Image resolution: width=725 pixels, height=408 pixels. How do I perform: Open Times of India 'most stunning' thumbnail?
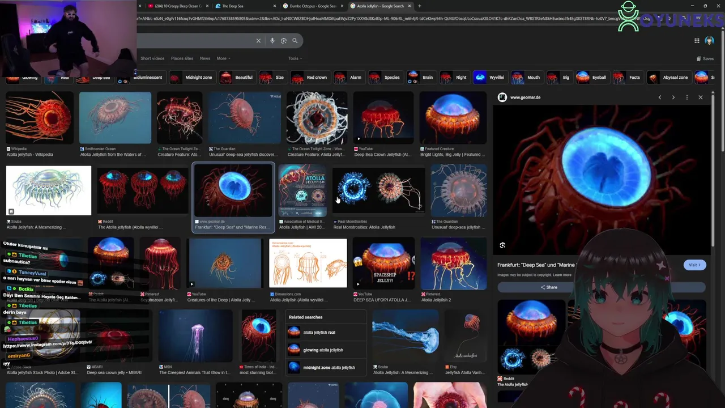(259, 335)
